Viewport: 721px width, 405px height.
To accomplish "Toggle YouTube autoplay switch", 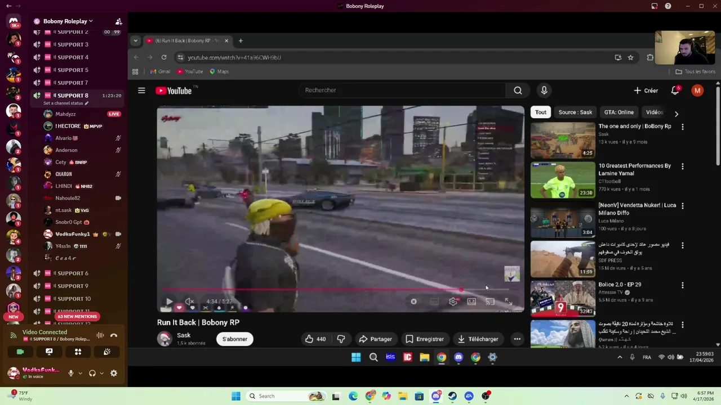I will 414,301.
